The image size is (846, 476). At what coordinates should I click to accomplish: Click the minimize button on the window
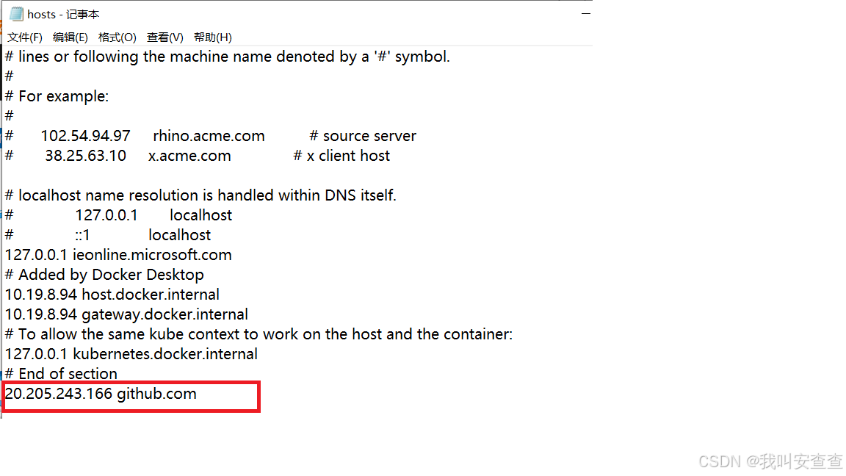click(x=586, y=13)
